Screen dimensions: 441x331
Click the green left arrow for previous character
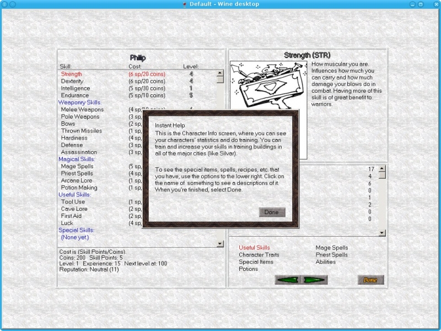pos(288,280)
